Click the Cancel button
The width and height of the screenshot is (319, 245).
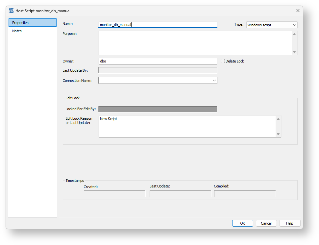266,223
